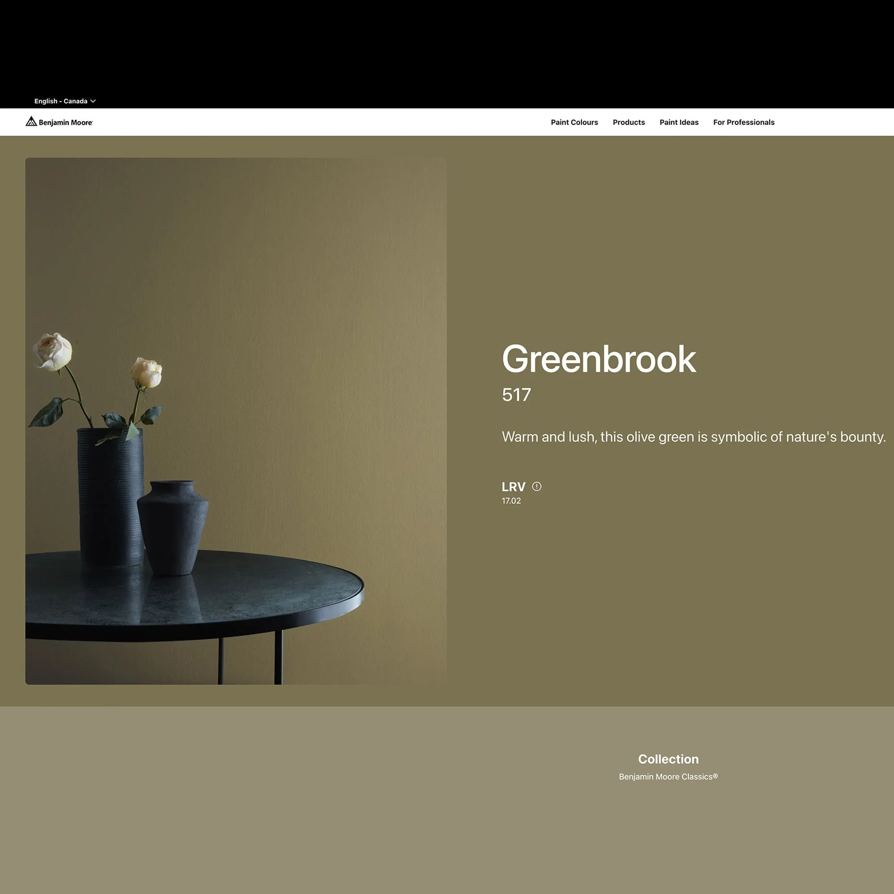Open the Paint Ideas section
Screen dimensions: 894x894
(679, 122)
